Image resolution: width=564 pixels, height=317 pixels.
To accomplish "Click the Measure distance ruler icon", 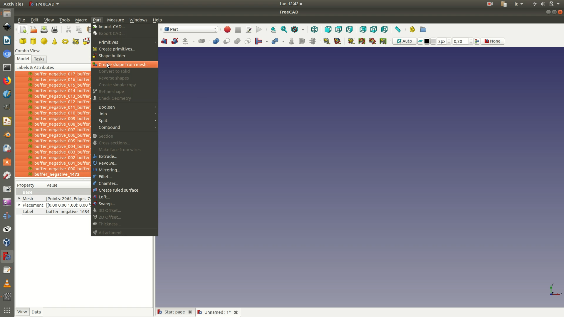I will [x=398, y=29].
